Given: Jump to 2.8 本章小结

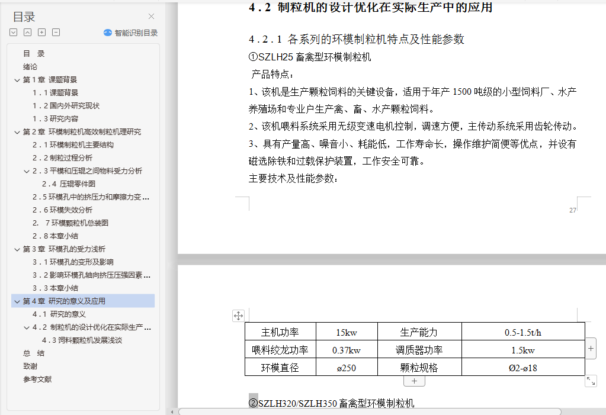Looking at the screenshot, I should point(55,236).
